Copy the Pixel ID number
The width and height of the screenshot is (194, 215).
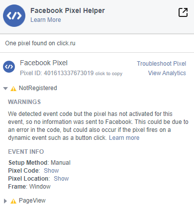point(69,73)
